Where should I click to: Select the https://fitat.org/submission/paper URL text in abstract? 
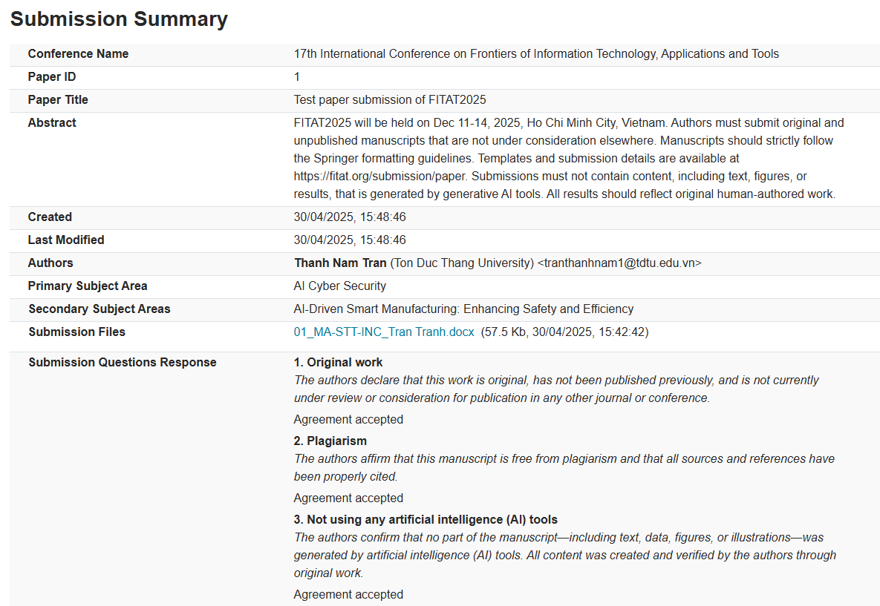pos(379,176)
